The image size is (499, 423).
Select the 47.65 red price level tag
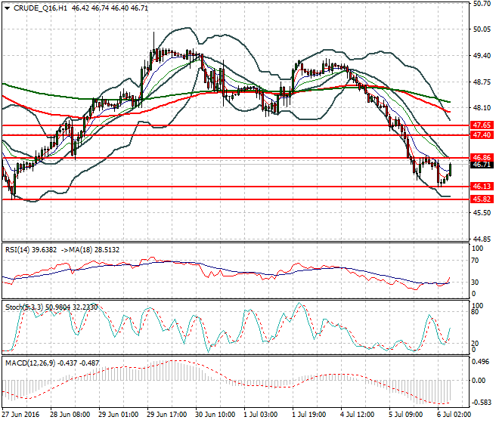pos(482,125)
